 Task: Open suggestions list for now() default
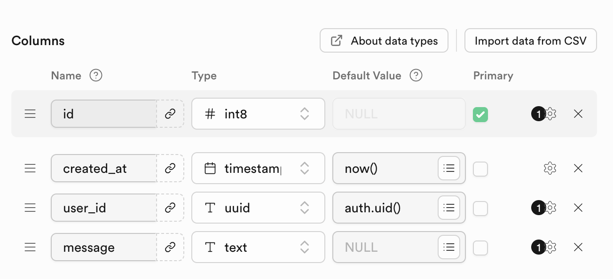coord(449,168)
